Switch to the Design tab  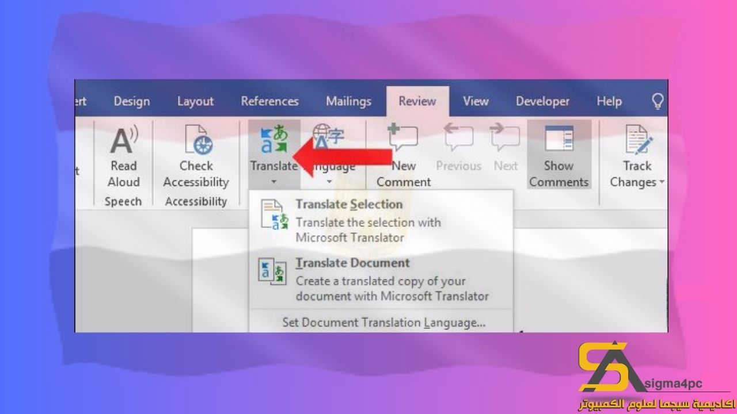pos(131,101)
